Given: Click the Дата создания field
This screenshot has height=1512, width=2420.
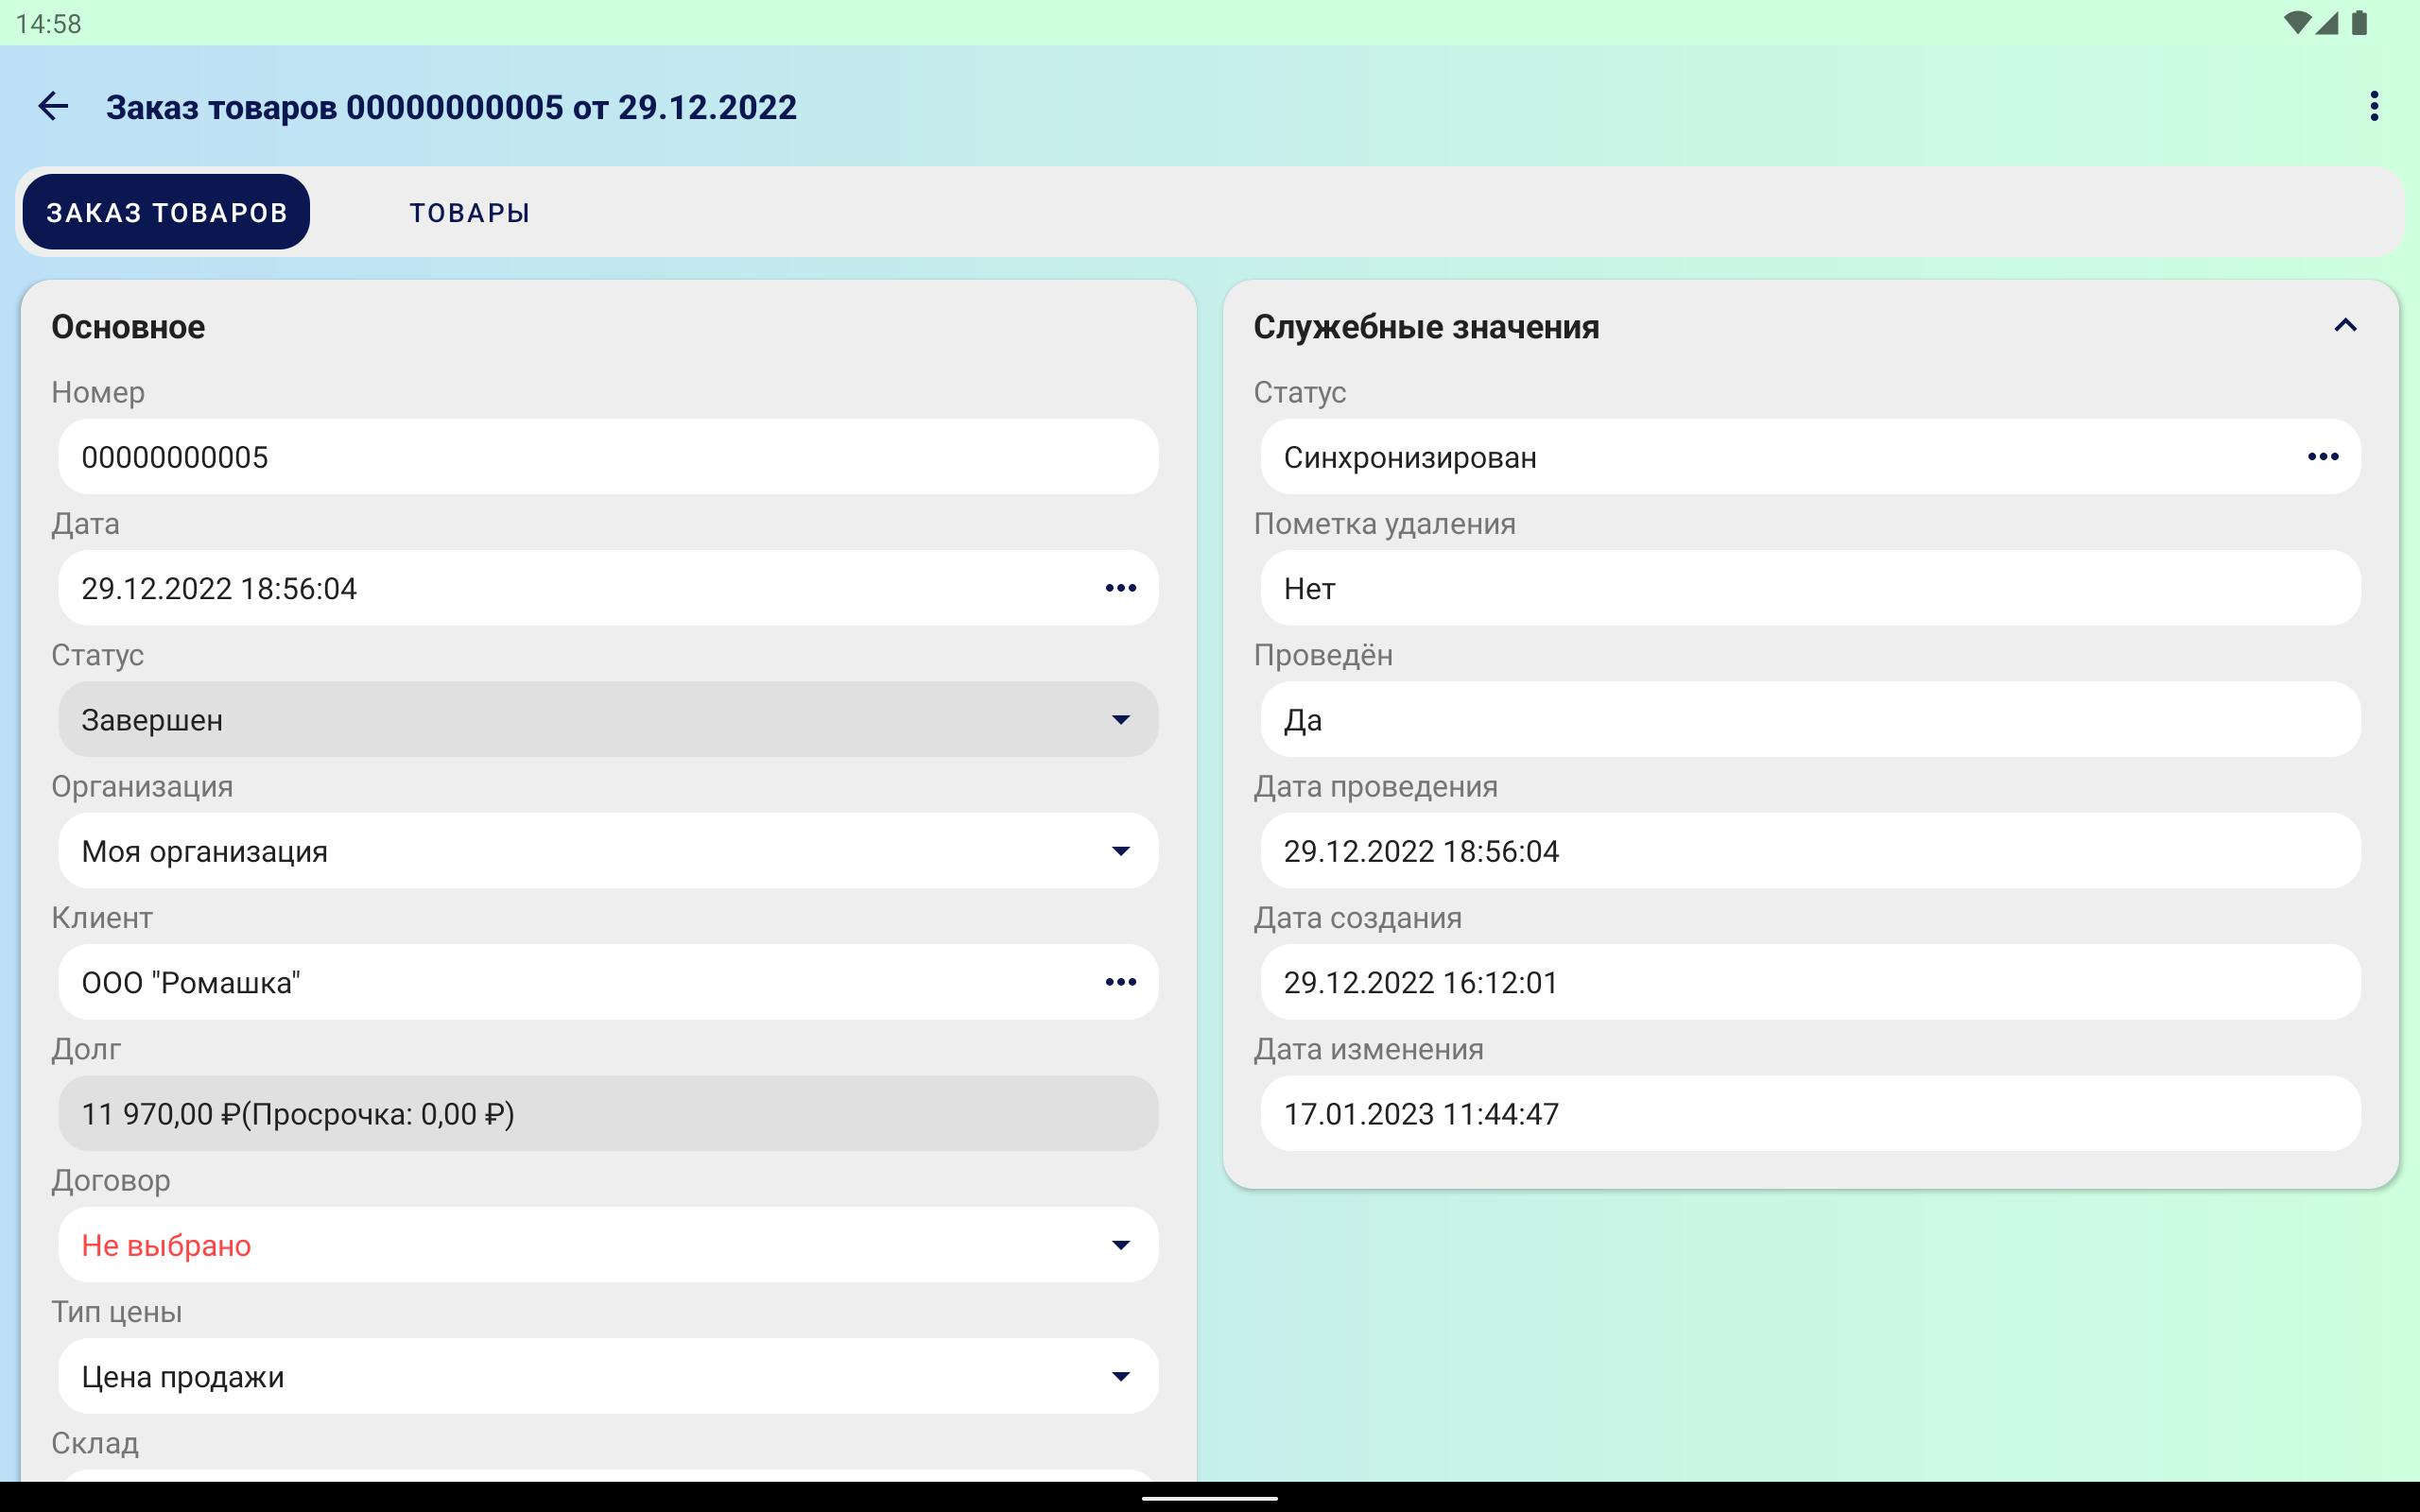Looking at the screenshot, I should click(x=1810, y=982).
